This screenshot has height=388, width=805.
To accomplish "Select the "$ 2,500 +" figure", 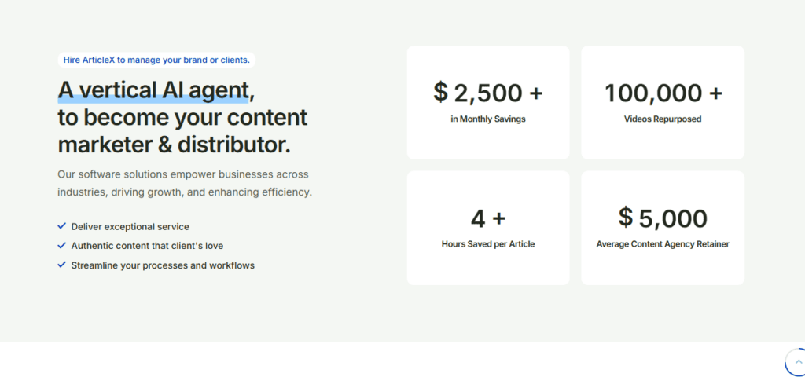I will (488, 93).
